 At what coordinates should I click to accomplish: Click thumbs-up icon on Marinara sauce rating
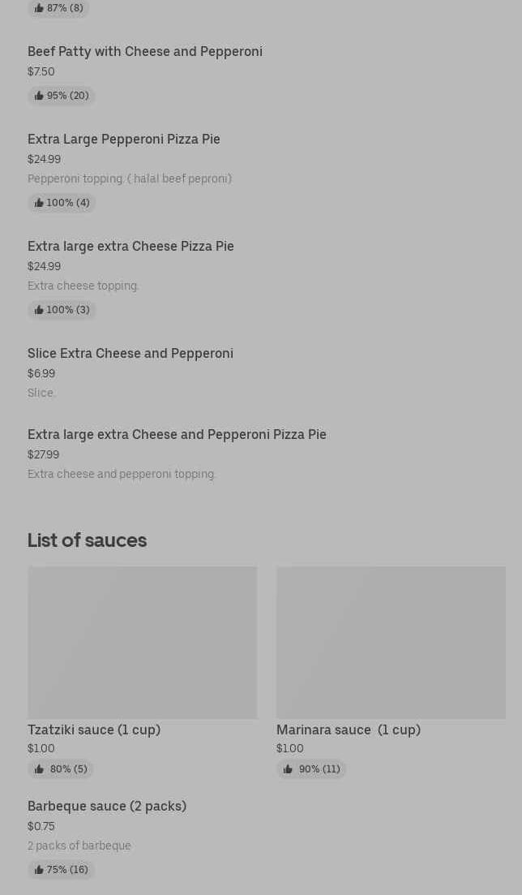288,769
